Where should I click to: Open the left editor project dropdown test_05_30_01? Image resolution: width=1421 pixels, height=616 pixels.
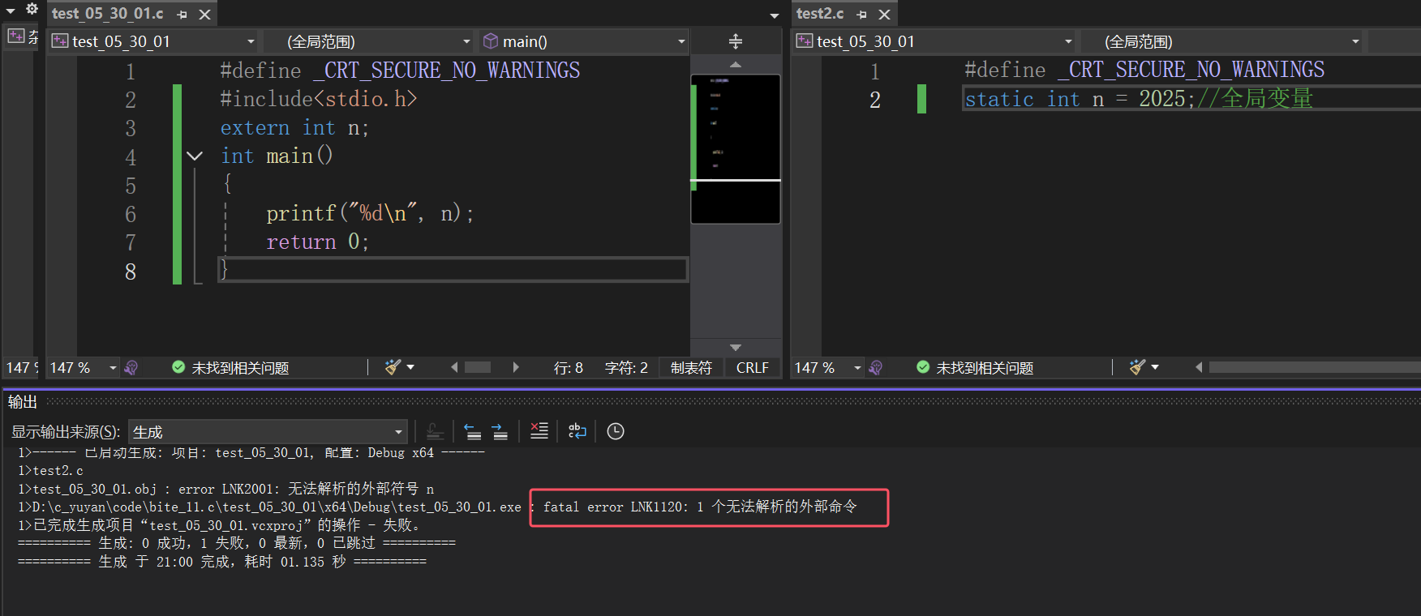tap(153, 41)
